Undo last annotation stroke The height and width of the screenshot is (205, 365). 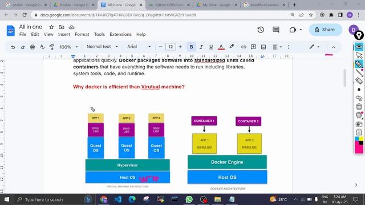tap(359, 98)
